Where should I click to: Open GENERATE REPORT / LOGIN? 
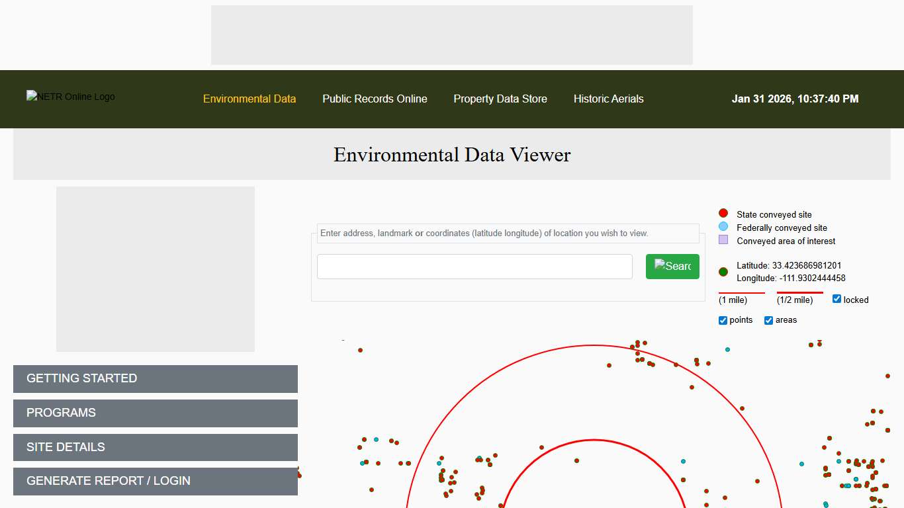point(155,481)
